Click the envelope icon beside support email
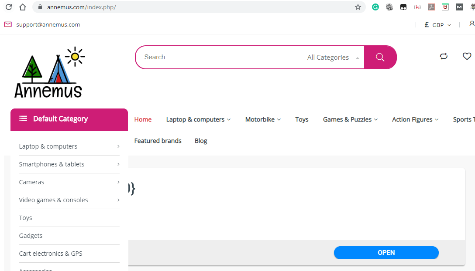 (8, 24)
